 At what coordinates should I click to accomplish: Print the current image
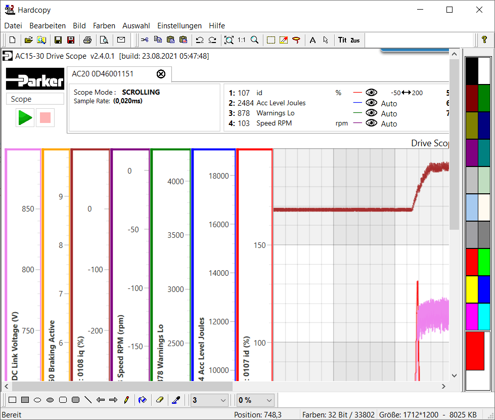click(x=87, y=40)
